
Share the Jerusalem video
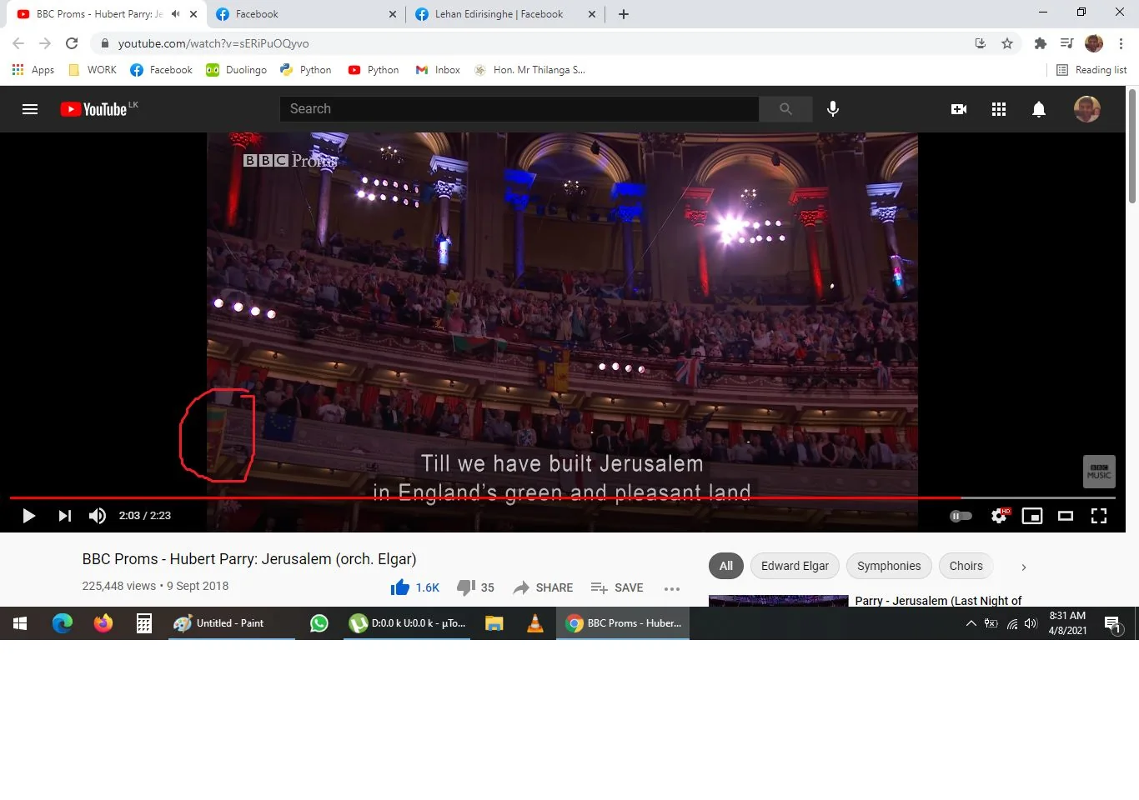pyautogui.click(x=543, y=587)
